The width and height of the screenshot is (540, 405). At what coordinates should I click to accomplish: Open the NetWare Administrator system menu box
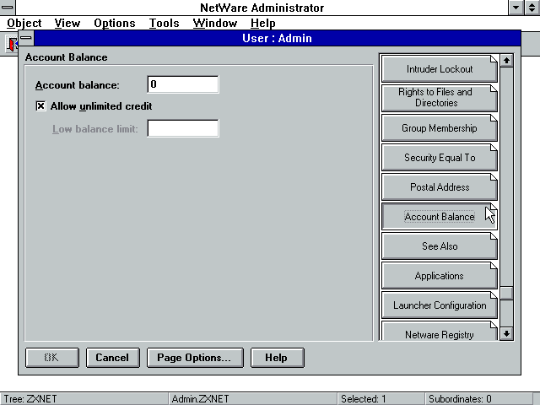(8, 8)
